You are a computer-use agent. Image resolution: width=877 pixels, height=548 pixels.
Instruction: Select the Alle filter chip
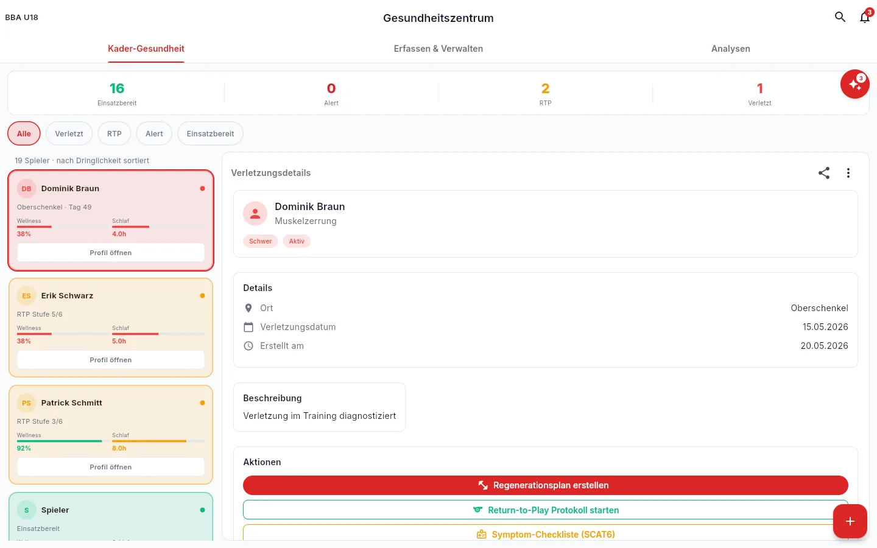[x=24, y=133]
